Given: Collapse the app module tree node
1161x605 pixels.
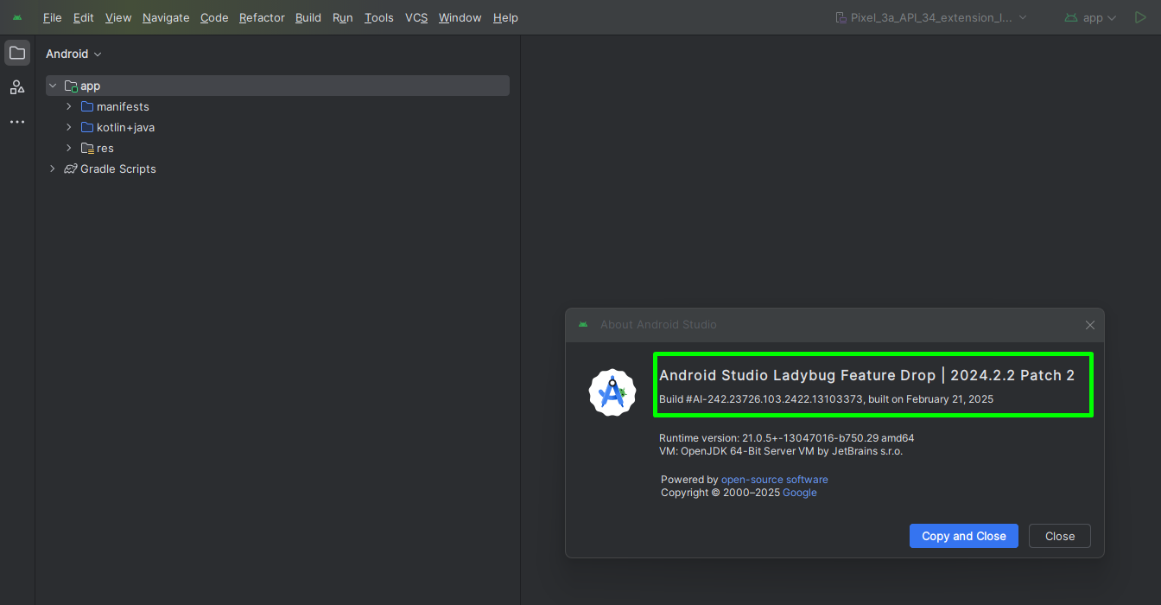Looking at the screenshot, I should click(x=53, y=86).
